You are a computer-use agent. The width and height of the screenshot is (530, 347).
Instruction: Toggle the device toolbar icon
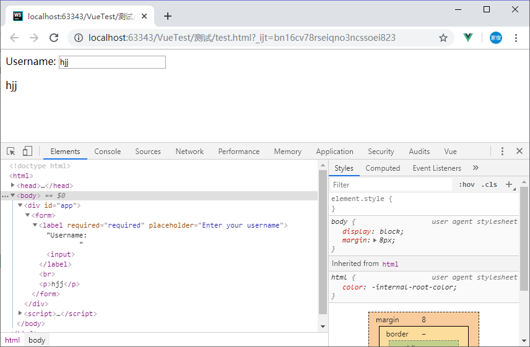click(27, 152)
